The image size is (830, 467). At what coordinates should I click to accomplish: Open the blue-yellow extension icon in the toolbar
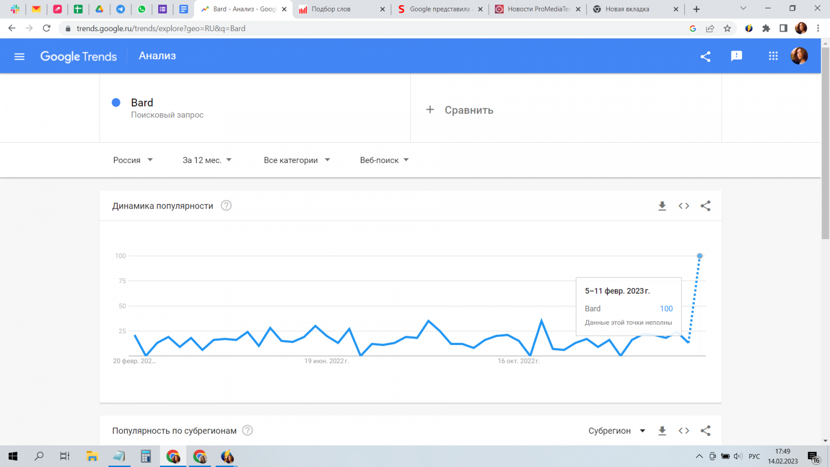tap(749, 29)
